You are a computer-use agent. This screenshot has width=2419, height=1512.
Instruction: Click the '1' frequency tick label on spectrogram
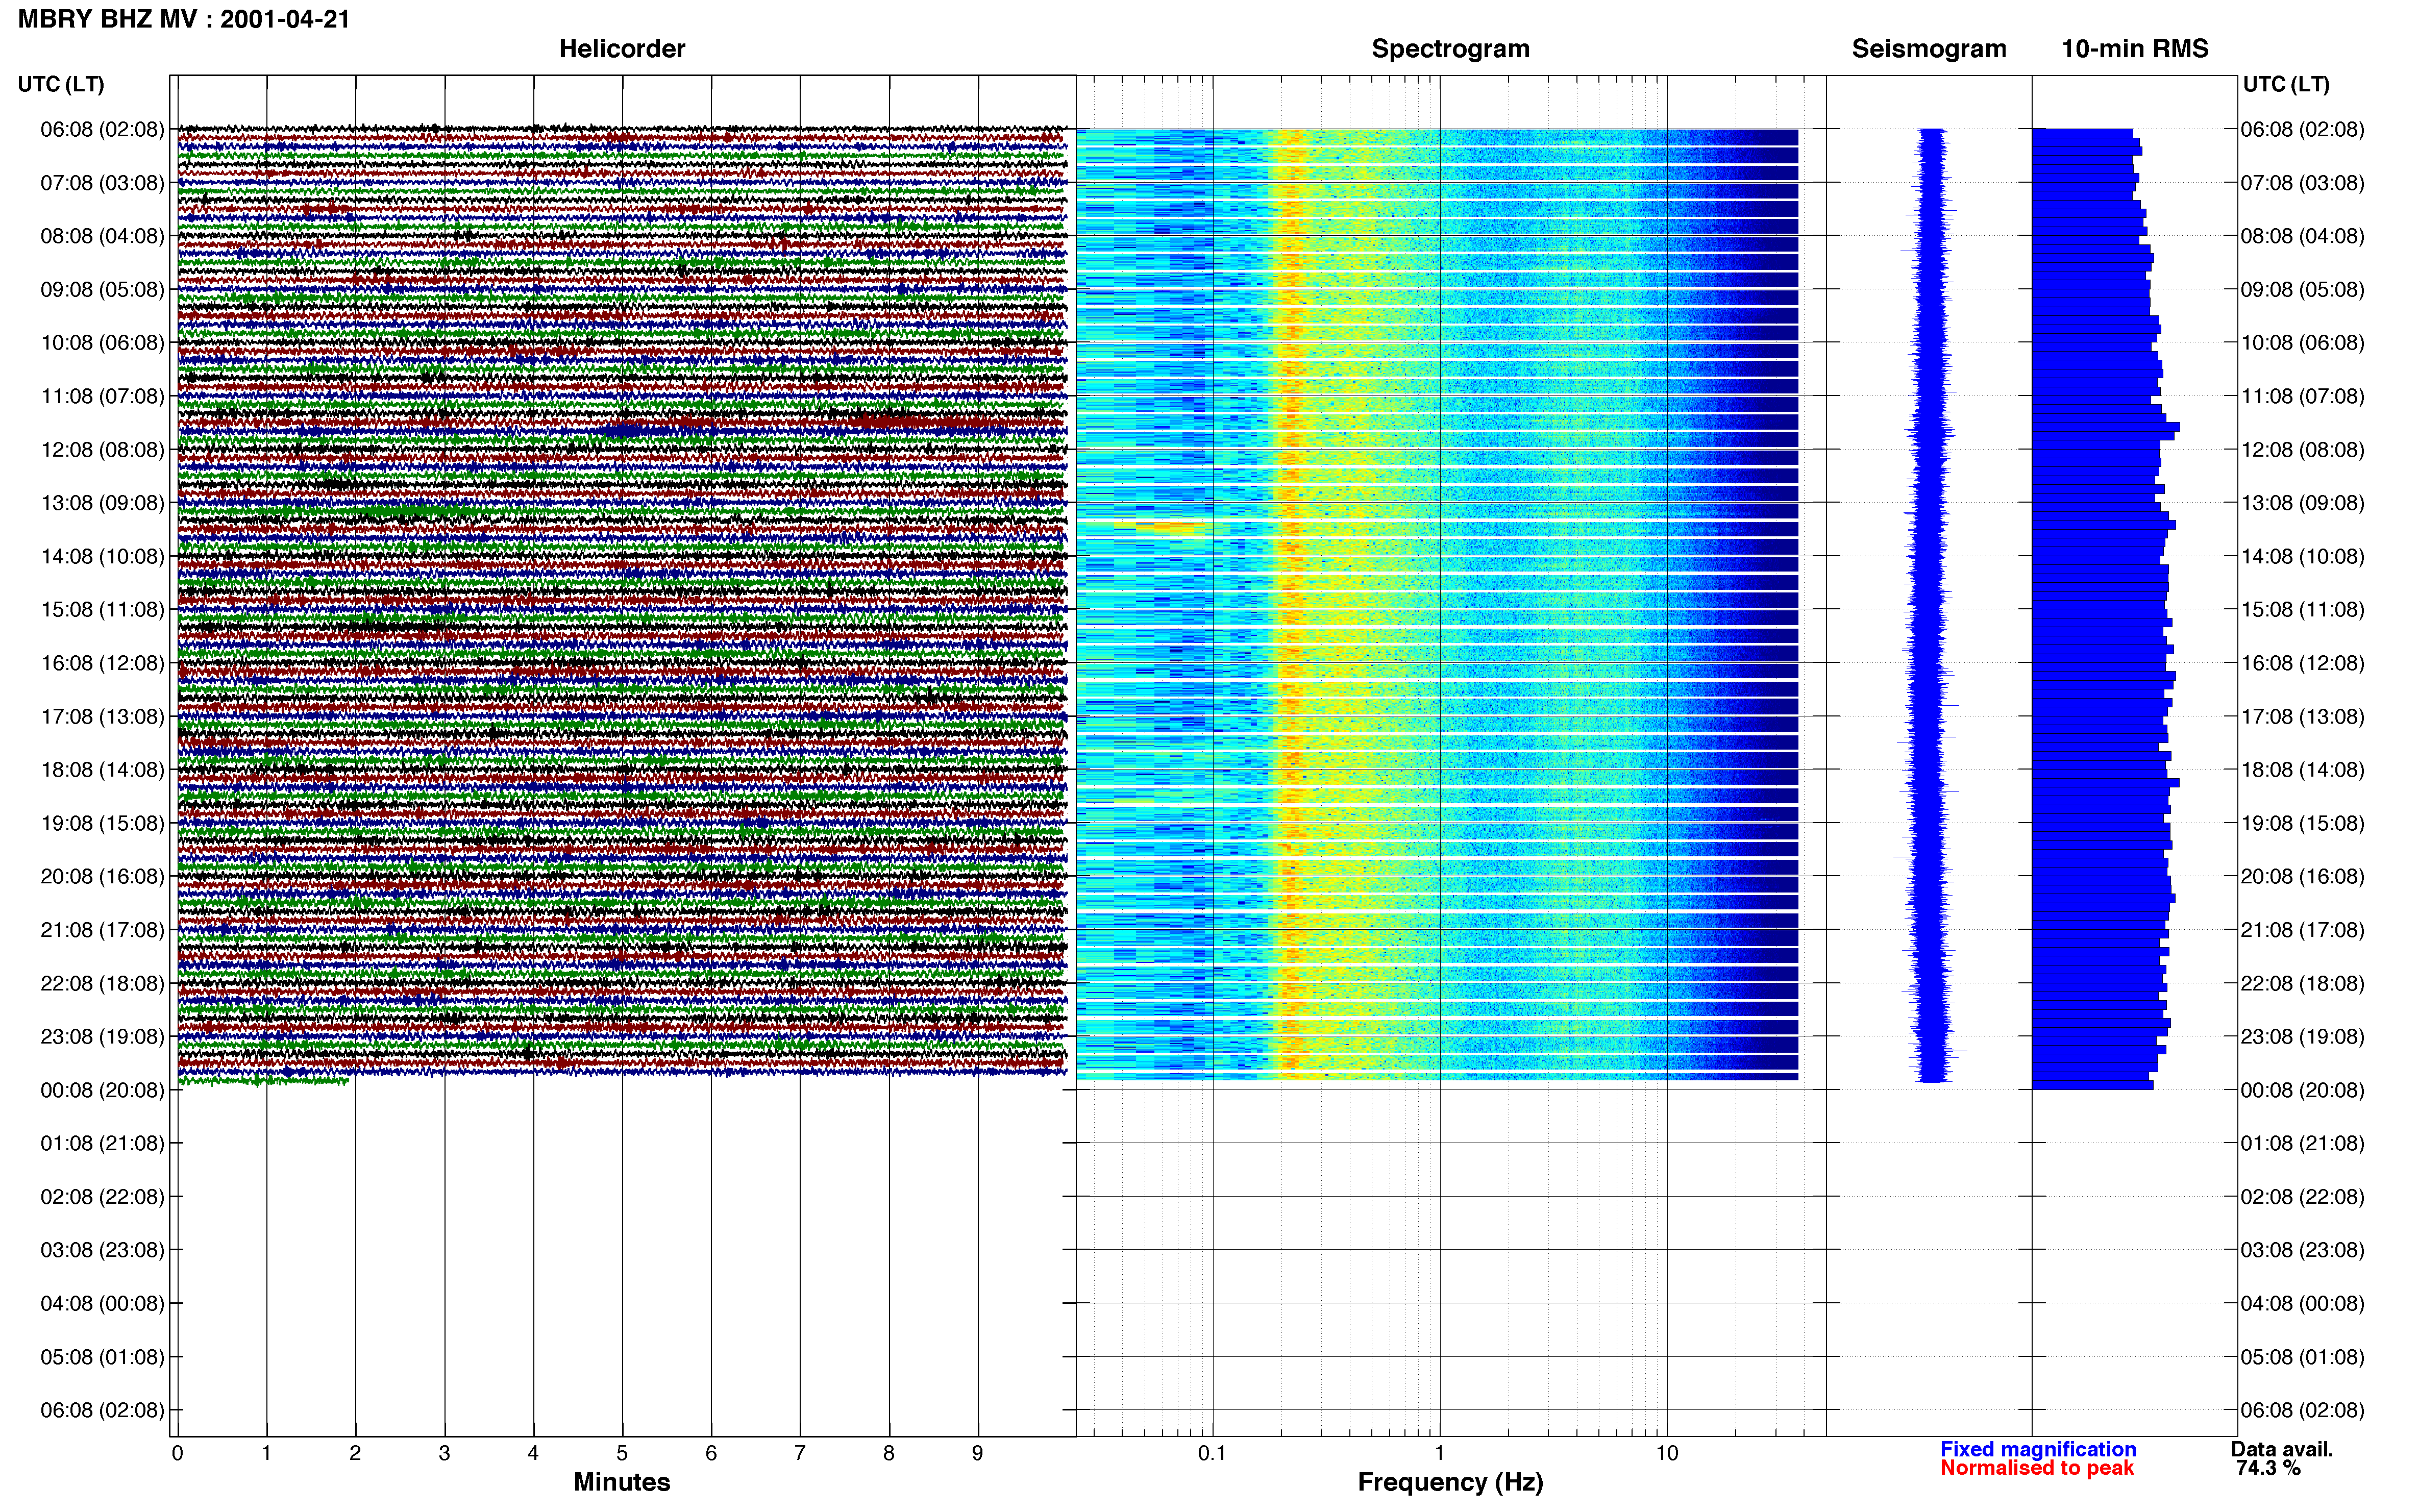tap(1440, 1453)
